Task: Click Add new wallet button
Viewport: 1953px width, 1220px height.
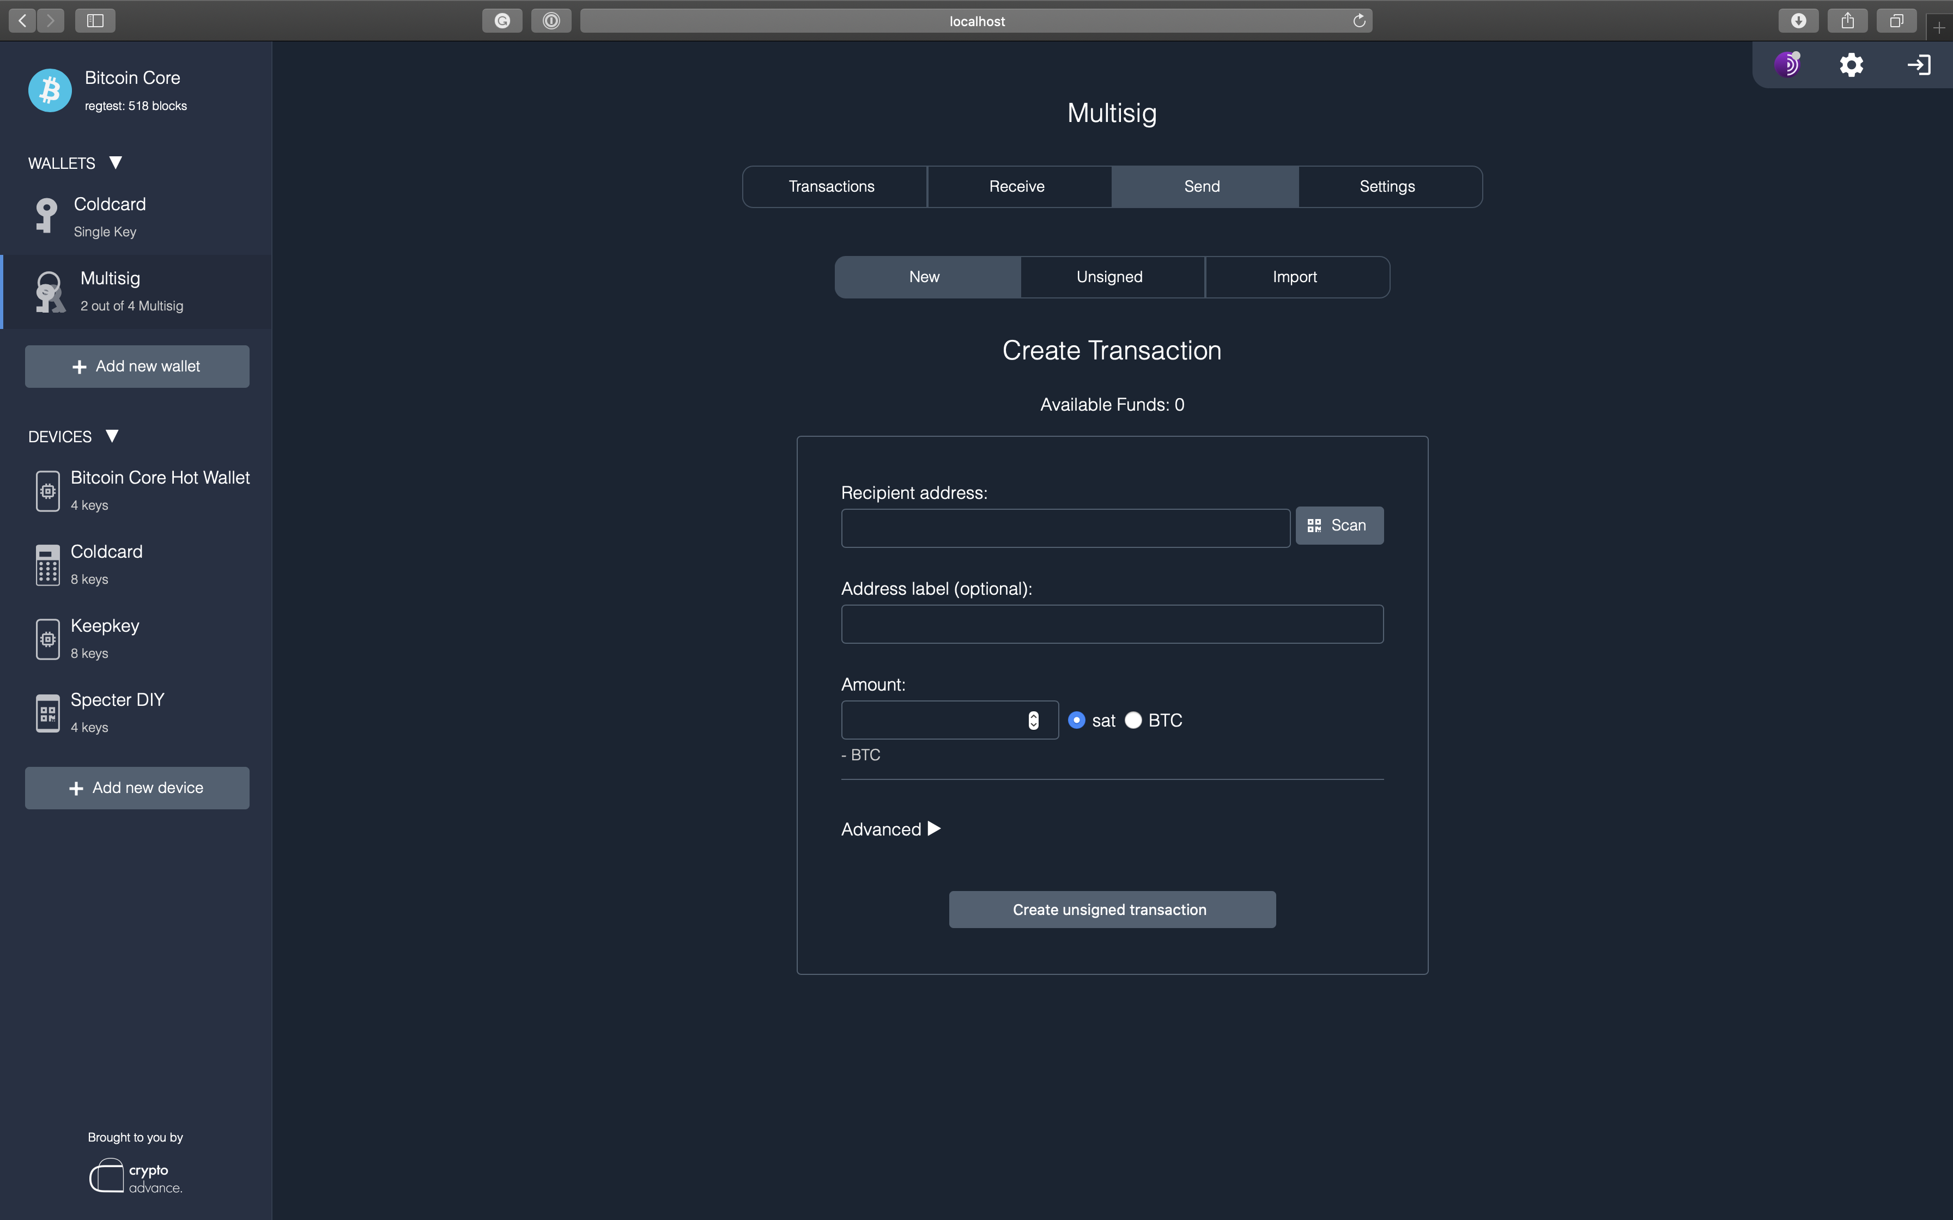Action: click(137, 367)
